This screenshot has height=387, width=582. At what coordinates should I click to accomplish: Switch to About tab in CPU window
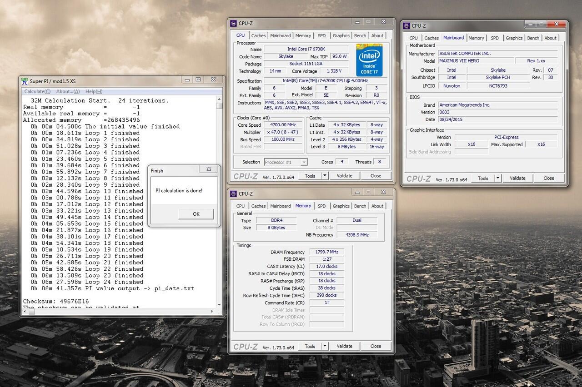click(377, 35)
